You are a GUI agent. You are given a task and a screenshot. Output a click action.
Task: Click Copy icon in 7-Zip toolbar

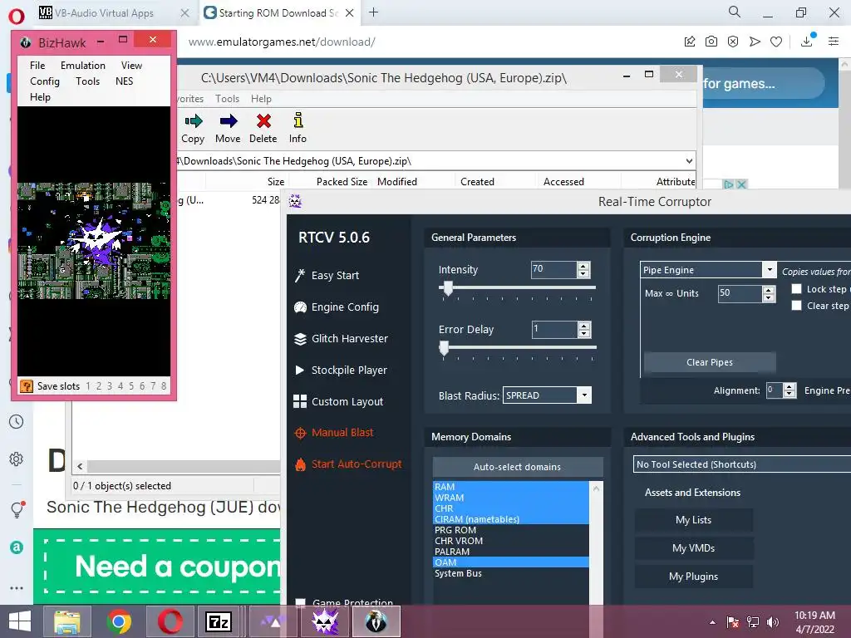point(193,121)
